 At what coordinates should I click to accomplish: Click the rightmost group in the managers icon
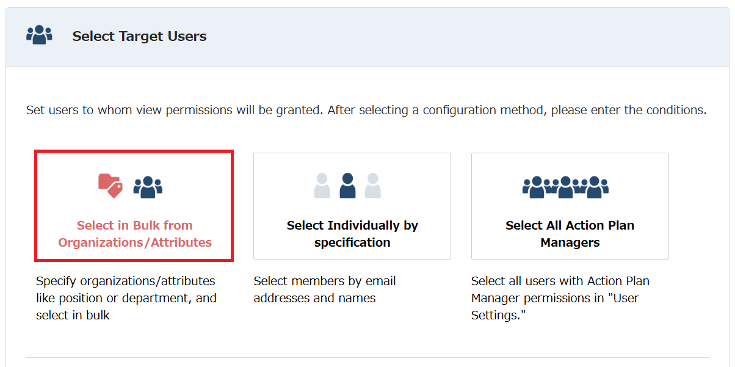pyautogui.click(x=595, y=187)
